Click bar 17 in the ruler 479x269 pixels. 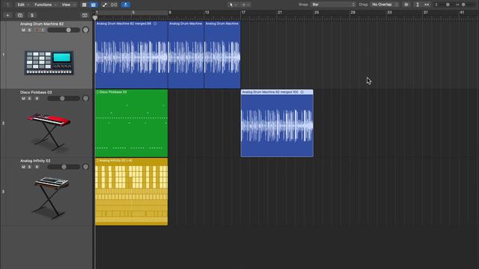click(x=243, y=13)
